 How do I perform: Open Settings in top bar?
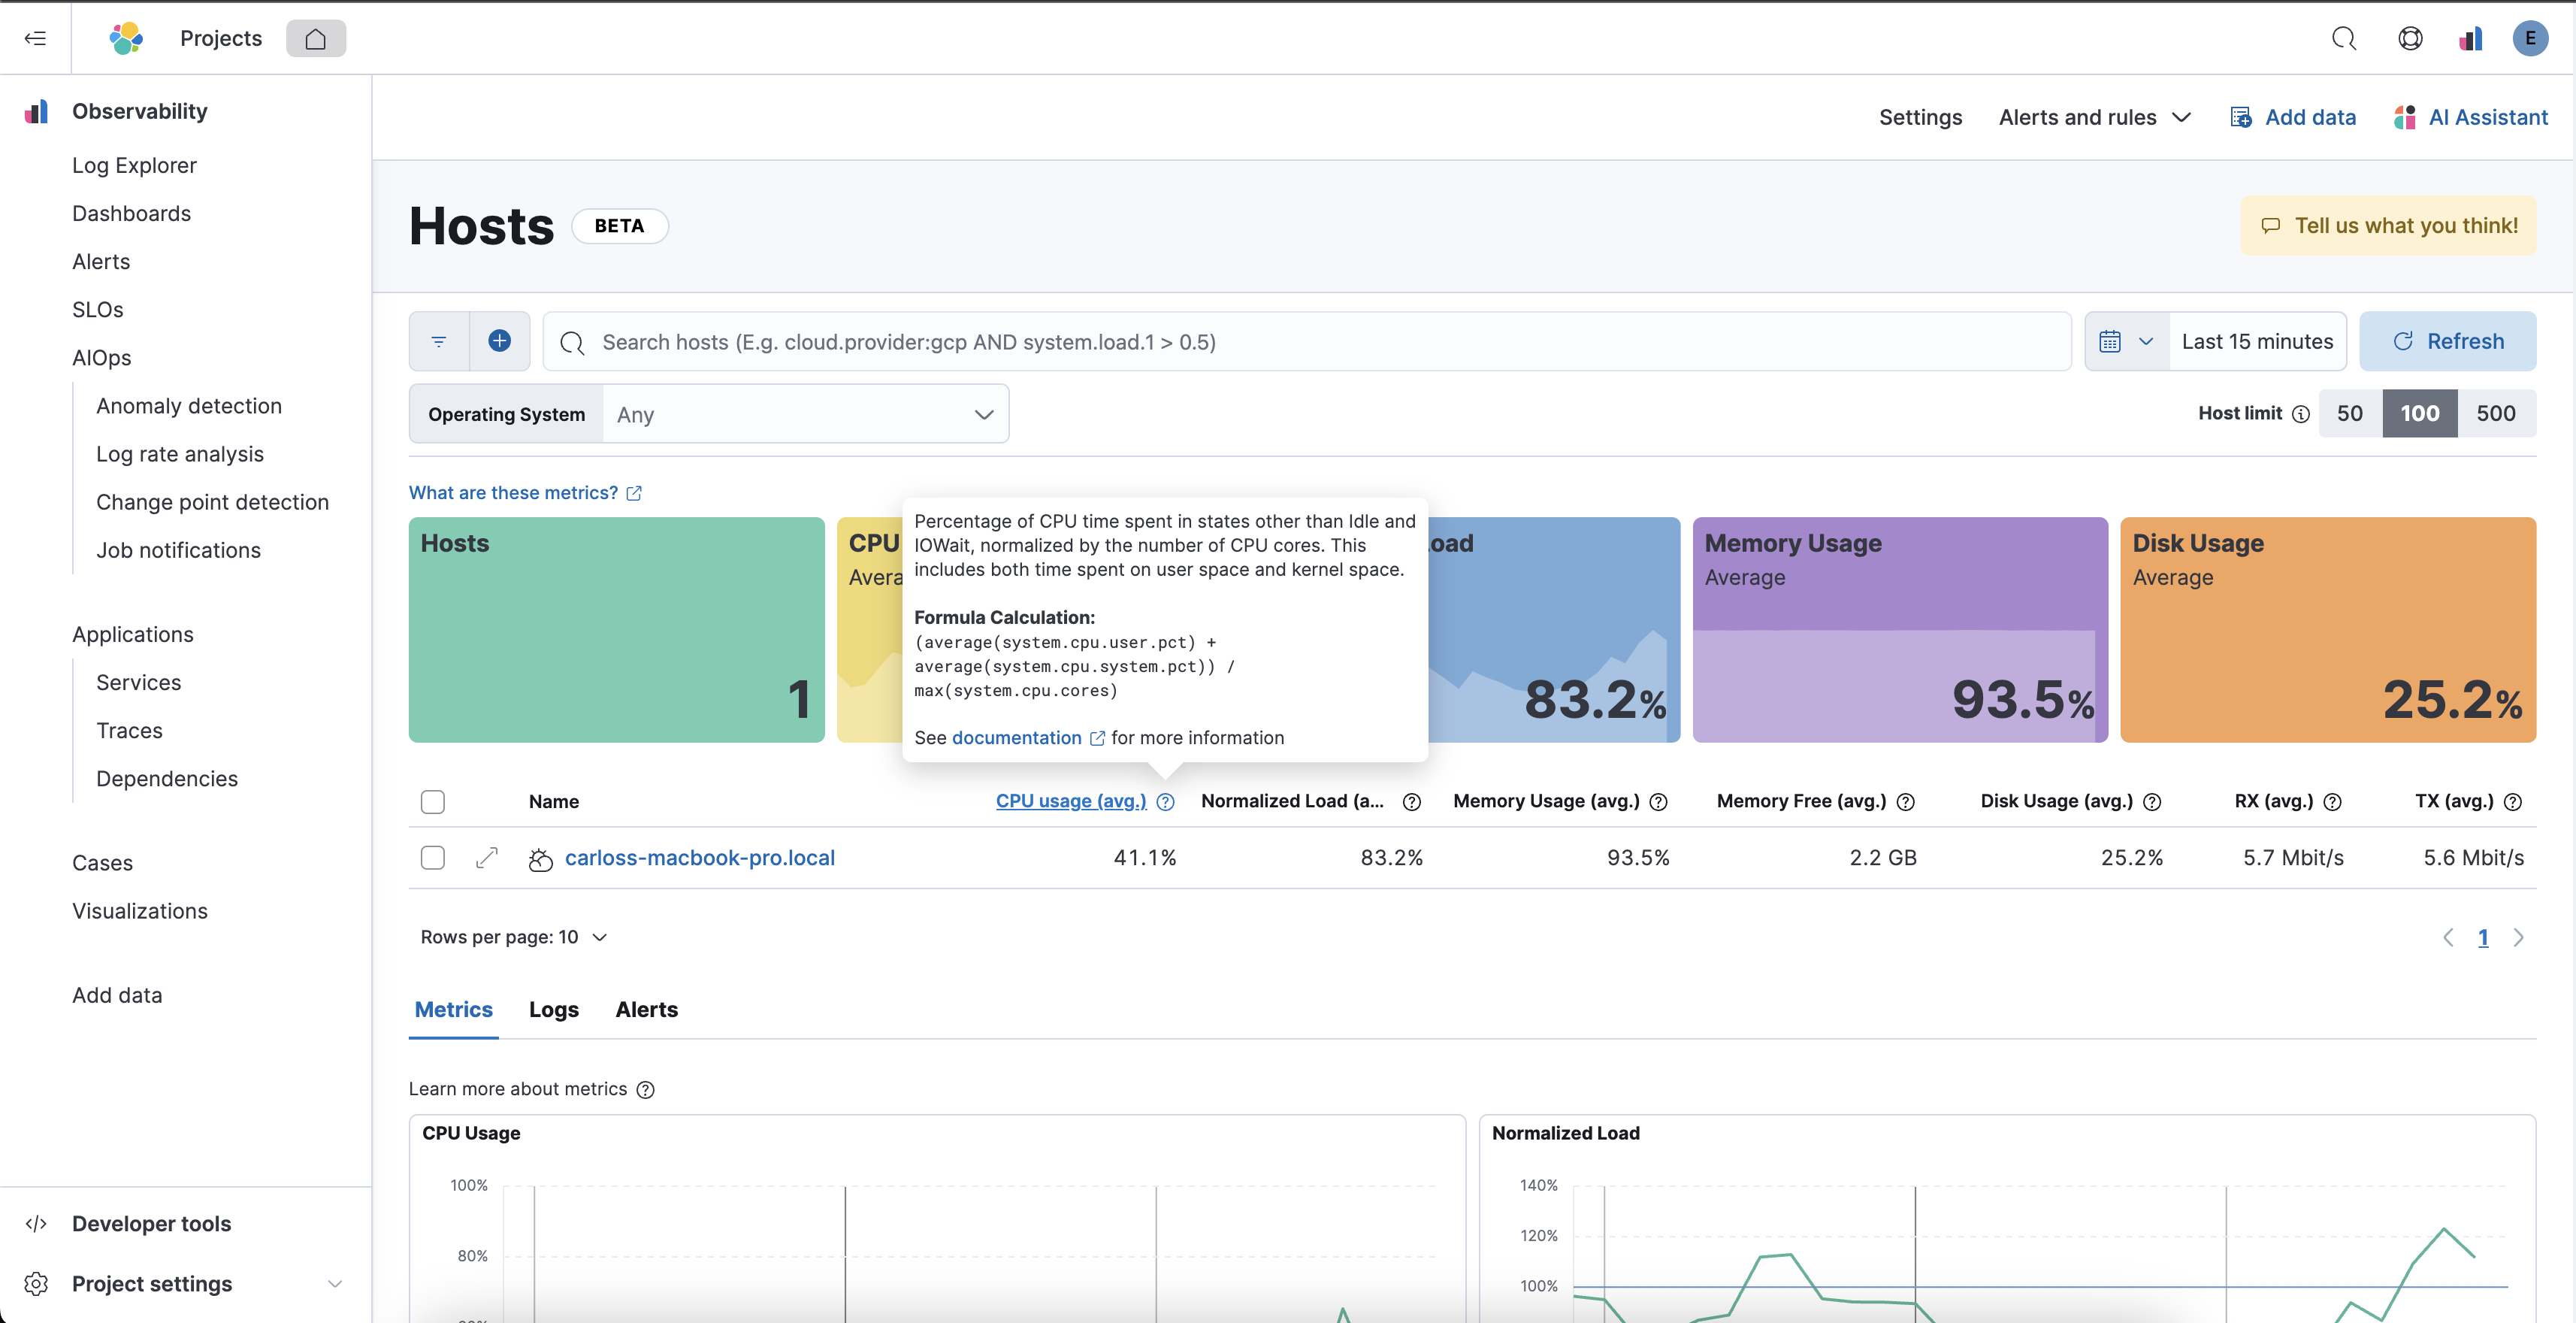click(x=1920, y=117)
